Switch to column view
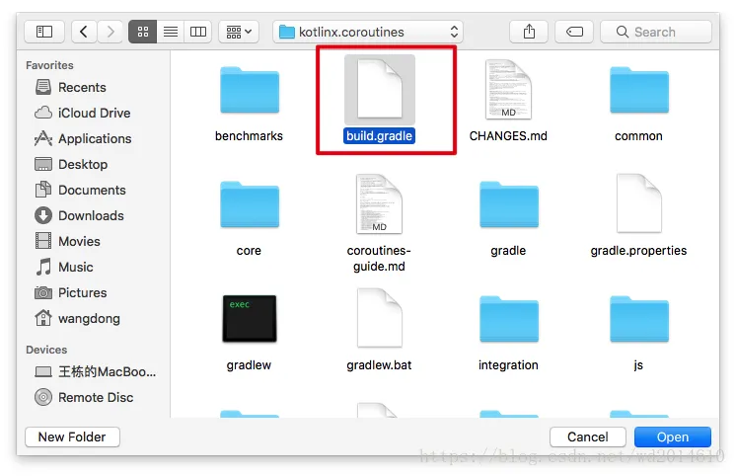 197,32
